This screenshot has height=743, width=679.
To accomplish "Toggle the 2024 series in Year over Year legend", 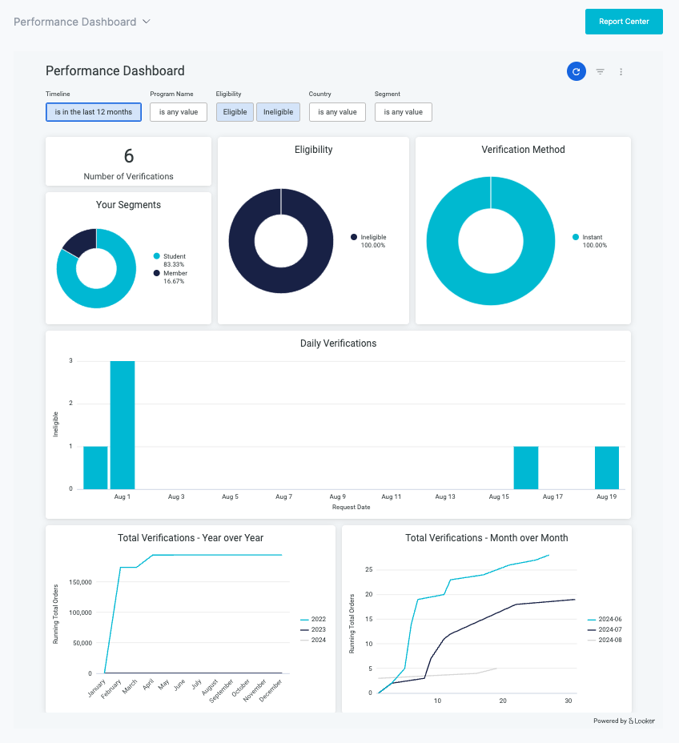I will coord(313,641).
